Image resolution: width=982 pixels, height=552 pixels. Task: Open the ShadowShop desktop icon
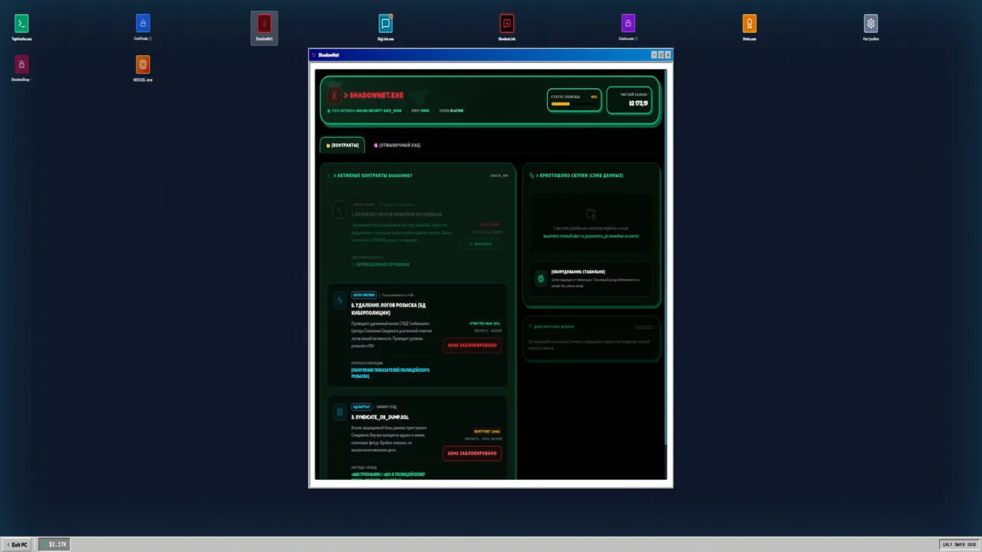[x=21, y=68]
